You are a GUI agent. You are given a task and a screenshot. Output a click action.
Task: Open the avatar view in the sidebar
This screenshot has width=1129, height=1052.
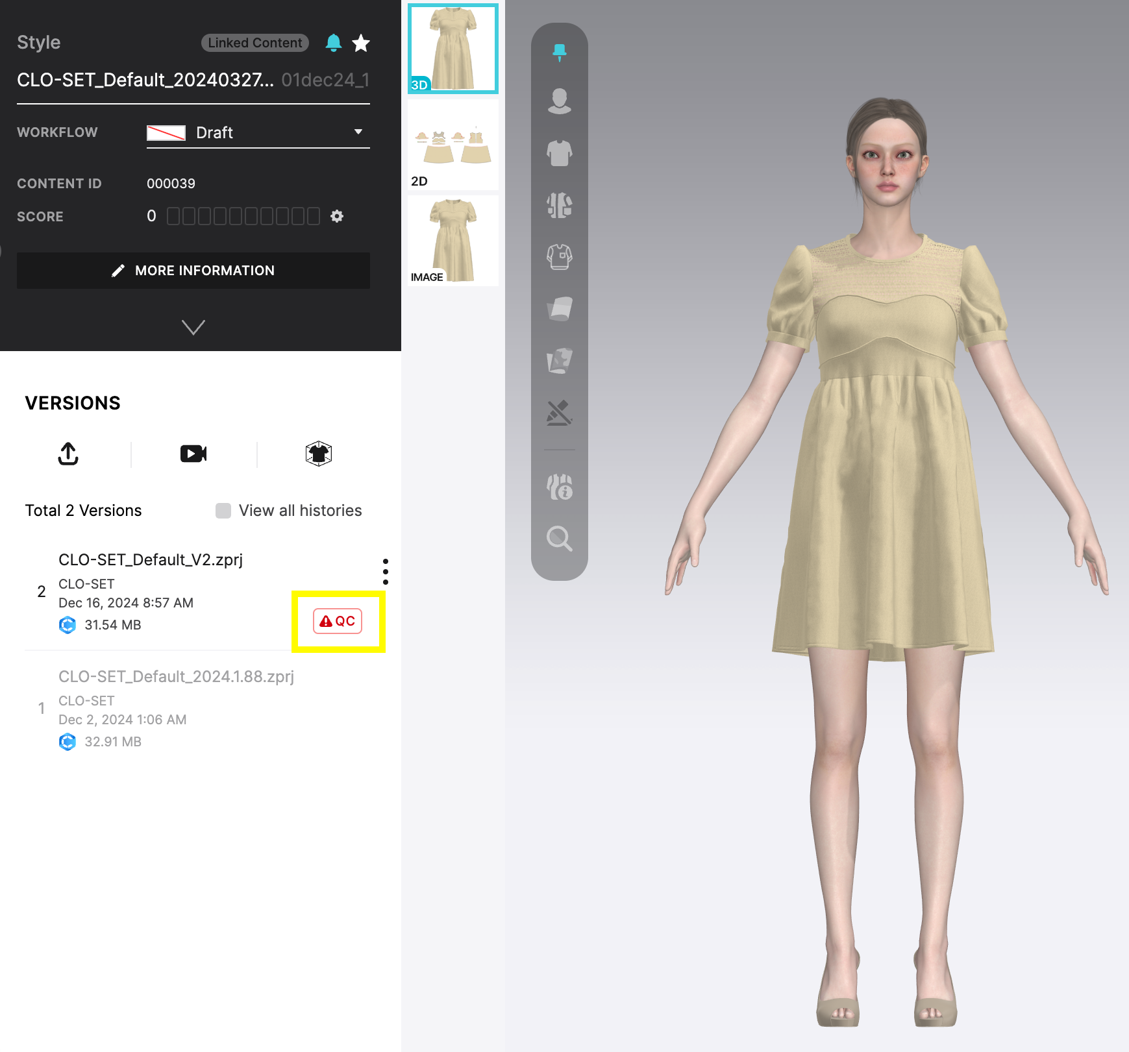(x=560, y=101)
